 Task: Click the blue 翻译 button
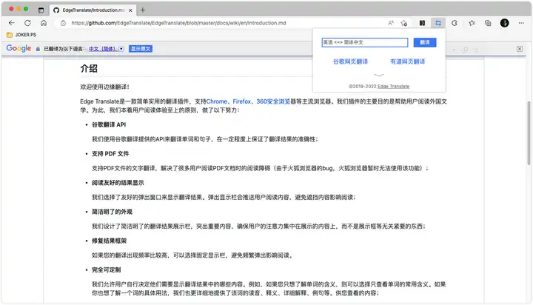click(x=425, y=42)
